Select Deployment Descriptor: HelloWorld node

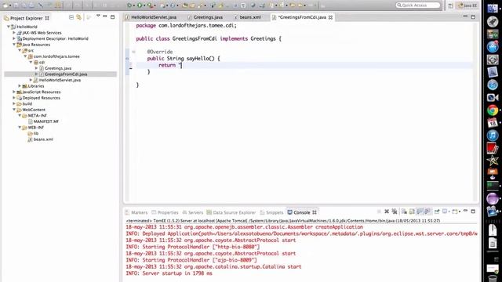[x=55, y=38]
